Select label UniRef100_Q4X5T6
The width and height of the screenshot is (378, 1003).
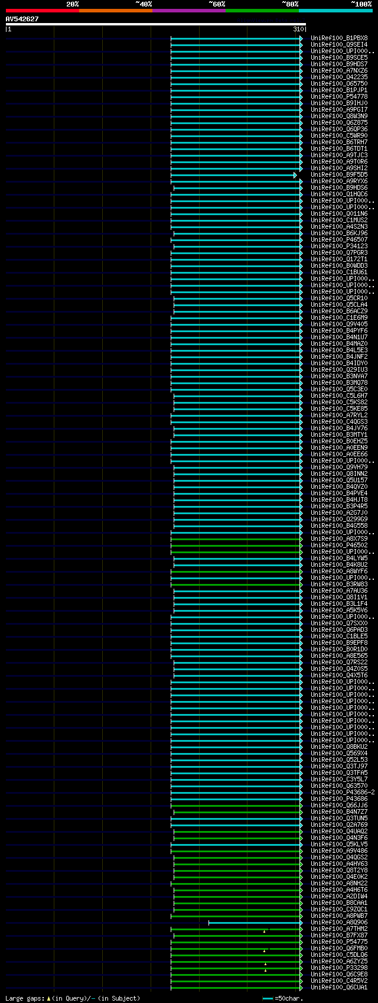[339, 675]
